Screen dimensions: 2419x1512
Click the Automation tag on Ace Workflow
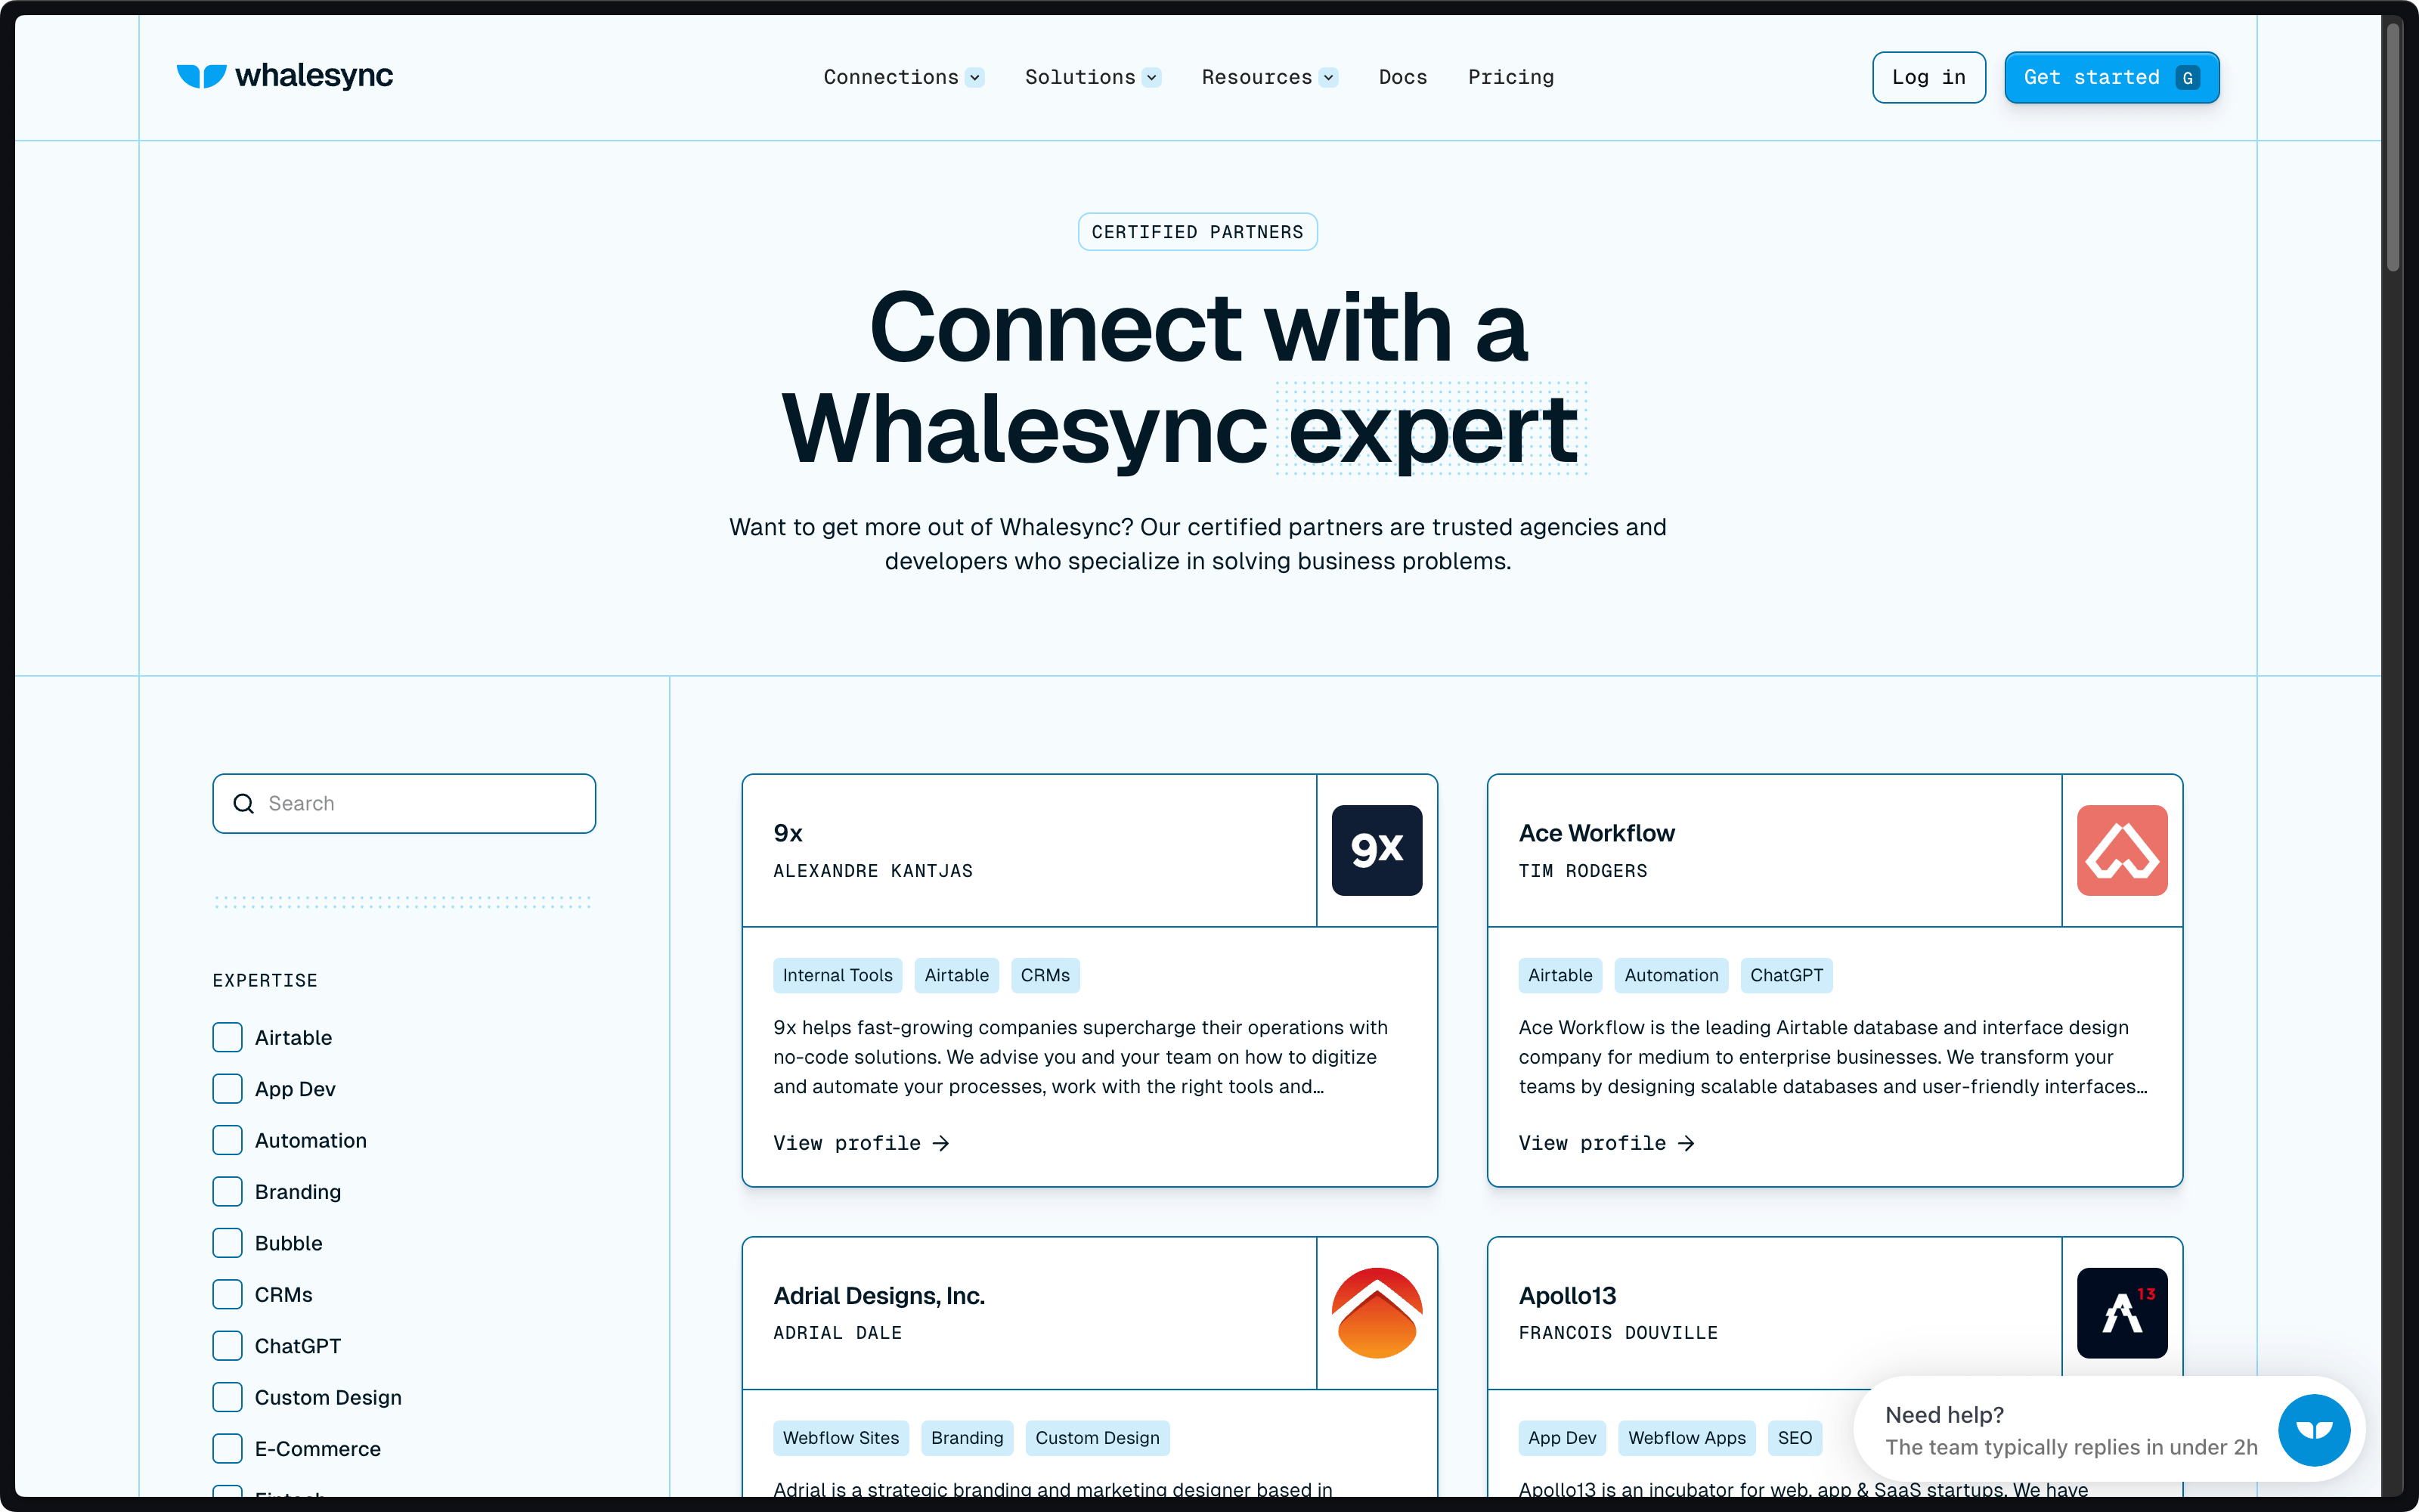click(1671, 975)
